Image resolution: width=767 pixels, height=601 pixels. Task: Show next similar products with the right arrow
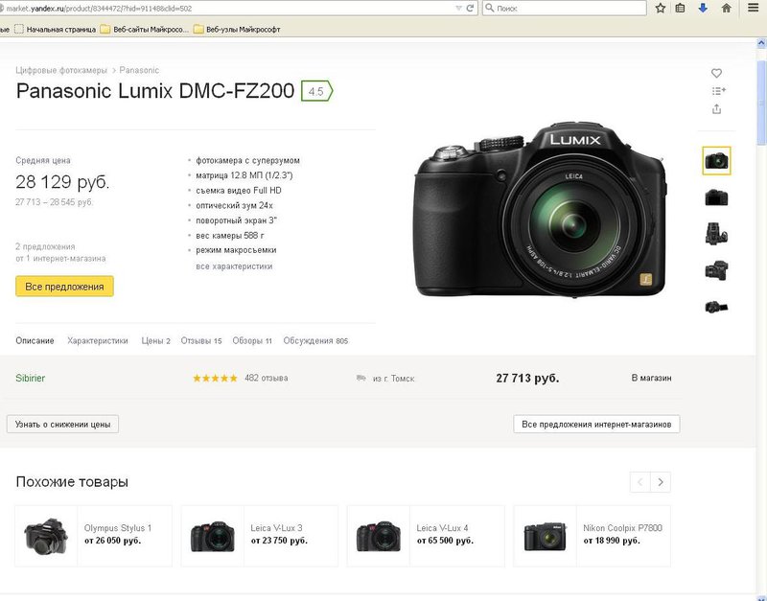click(x=660, y=481)
